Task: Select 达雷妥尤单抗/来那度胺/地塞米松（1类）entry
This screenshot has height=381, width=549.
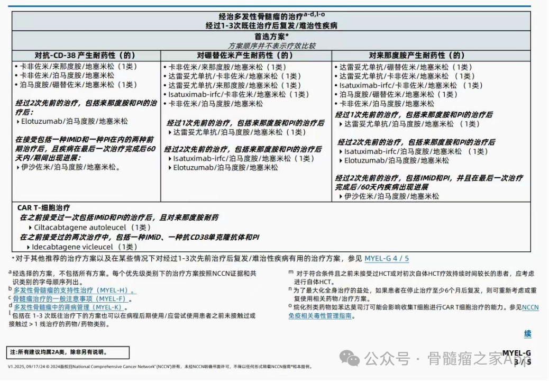Action: point(235,85)
